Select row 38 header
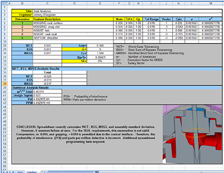This screenshot has height=173, width=224. click(x=5, y=84)
